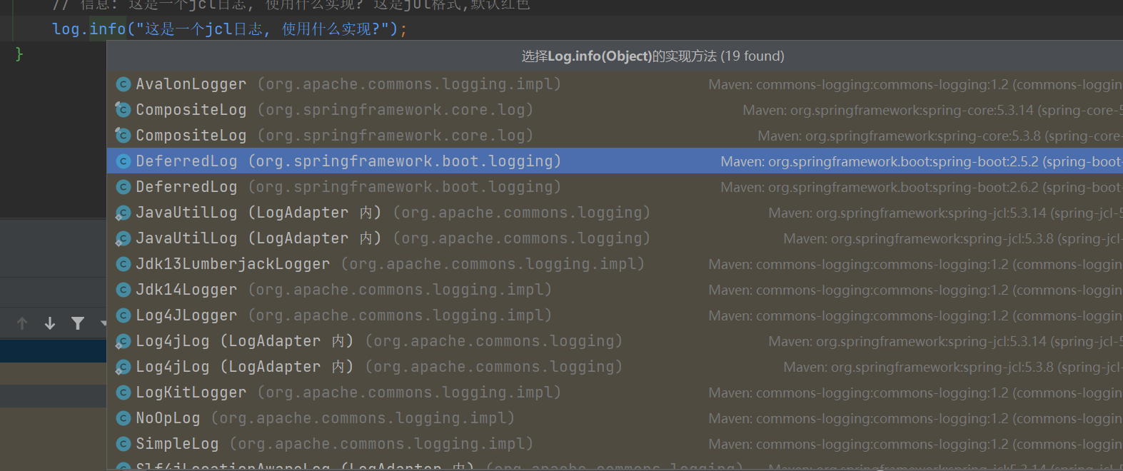Select Jdk13LumberjackLogger implementation name
This screenshot has height=471, width=1123.
(x=233, y=264)
